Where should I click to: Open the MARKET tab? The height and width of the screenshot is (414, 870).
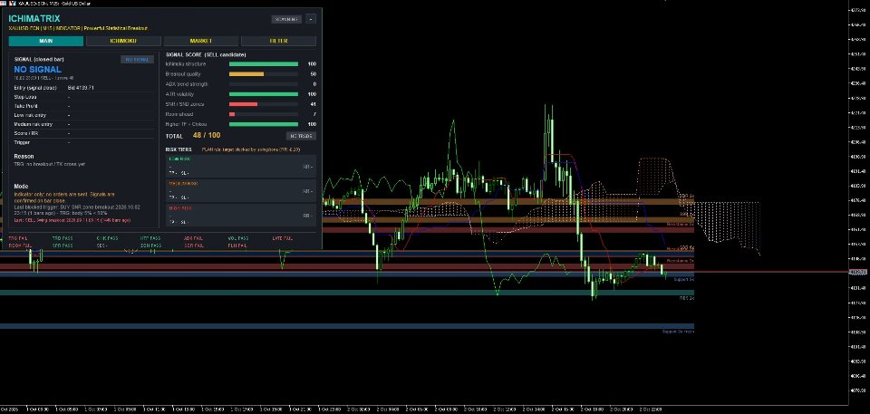(x=201, y=41)
